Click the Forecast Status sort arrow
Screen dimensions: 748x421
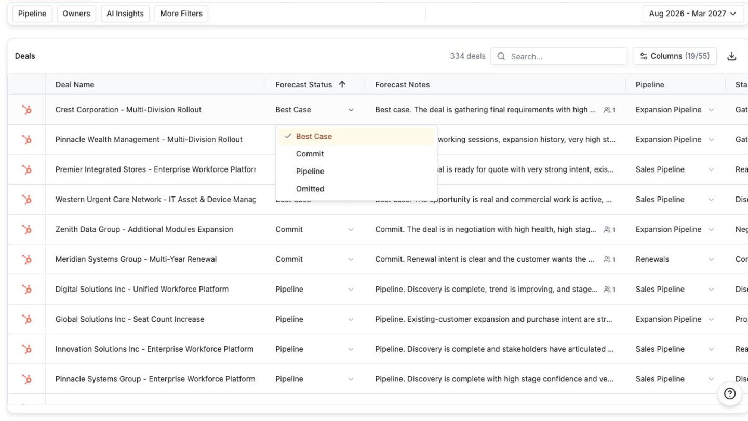pos(342,84)
